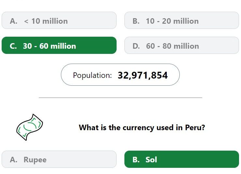The image size is (241, 174).
Task: Choose option D, 60 - 80 million
Action: pos(182,45)
